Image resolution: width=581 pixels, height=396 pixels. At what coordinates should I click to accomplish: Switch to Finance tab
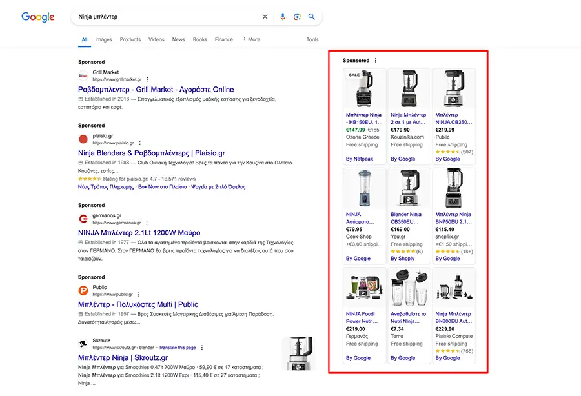pos(224,39)
